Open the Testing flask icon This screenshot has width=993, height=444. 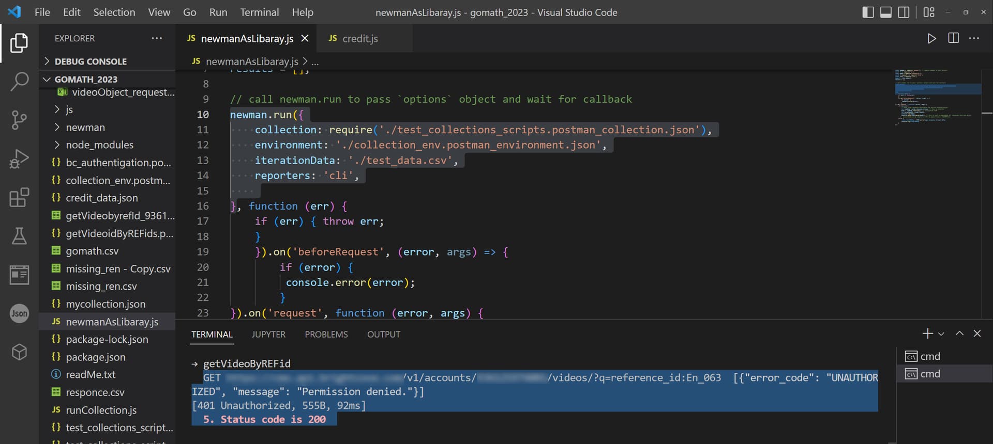(19, 236)
